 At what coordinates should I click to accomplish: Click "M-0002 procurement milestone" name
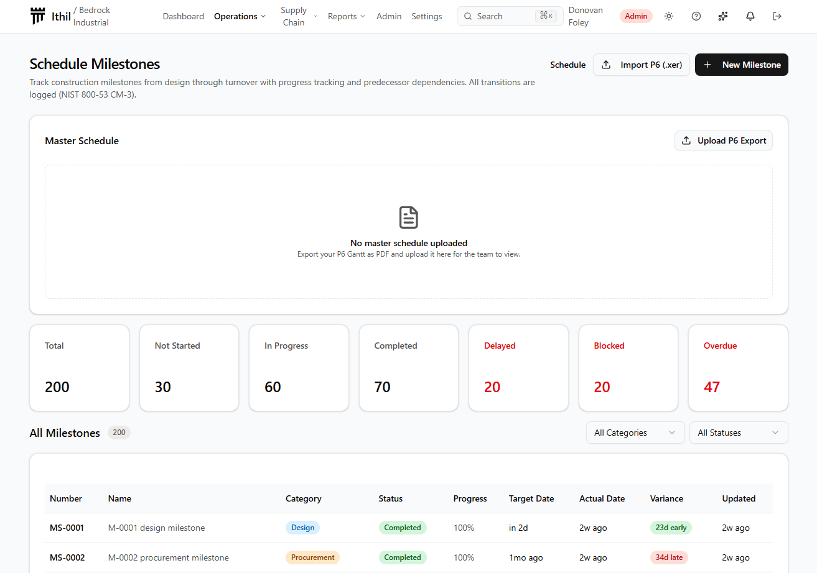pos(169,557)
